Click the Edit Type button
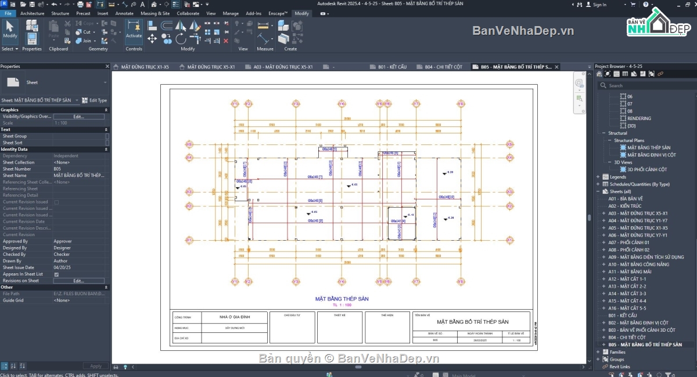 [x=94, y=100]
